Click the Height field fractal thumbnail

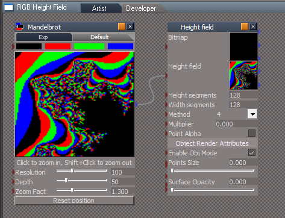pos(243,75)
